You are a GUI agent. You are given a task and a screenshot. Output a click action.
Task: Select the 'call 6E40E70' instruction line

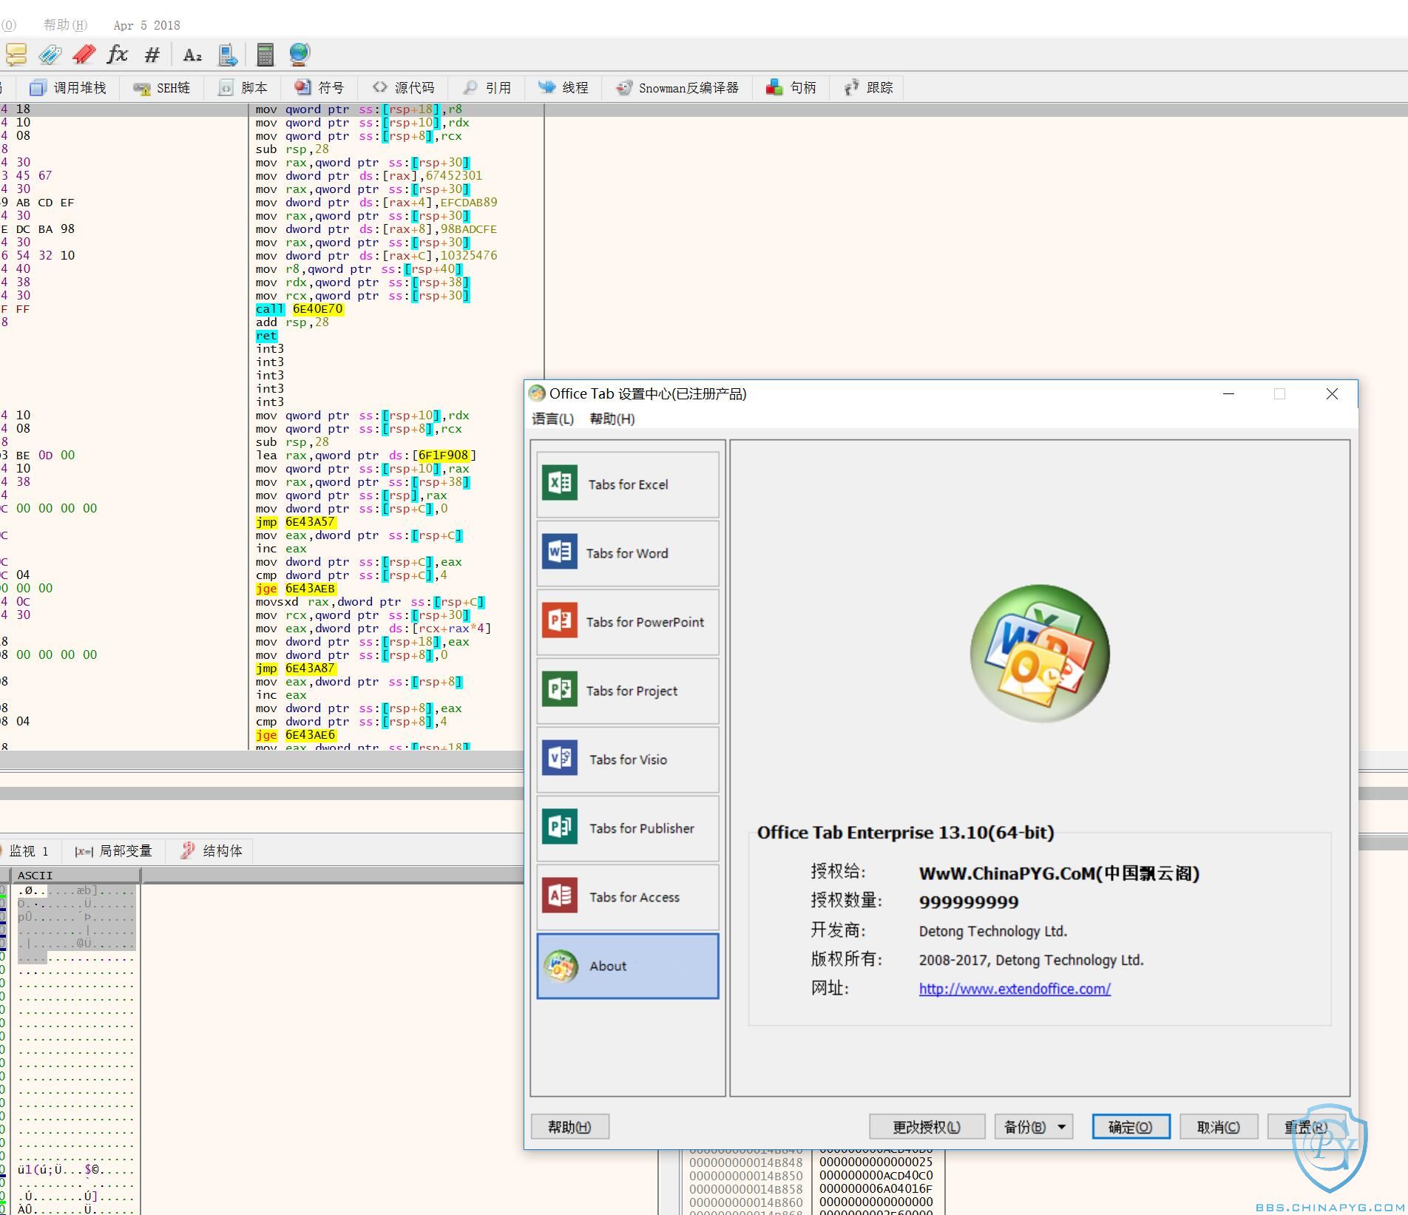click(299, 309)
